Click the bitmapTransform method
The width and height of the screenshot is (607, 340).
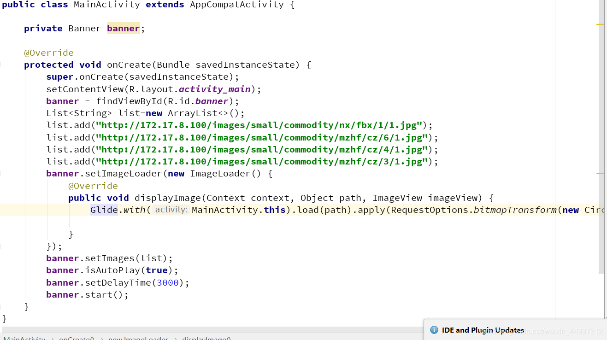(x=515, y=210)
